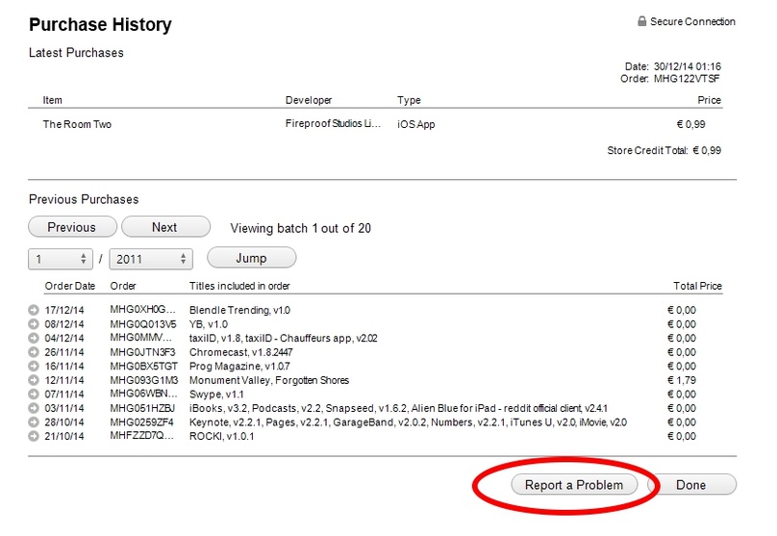Screen dimensions: 777x536
Task: Click the € 1,79 total price
Action: (x=682, y=380)
